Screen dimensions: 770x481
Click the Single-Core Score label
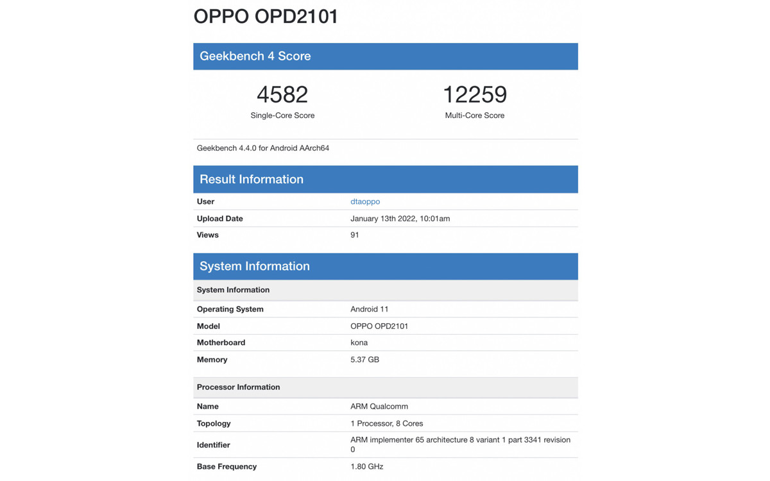click(282, 115)
